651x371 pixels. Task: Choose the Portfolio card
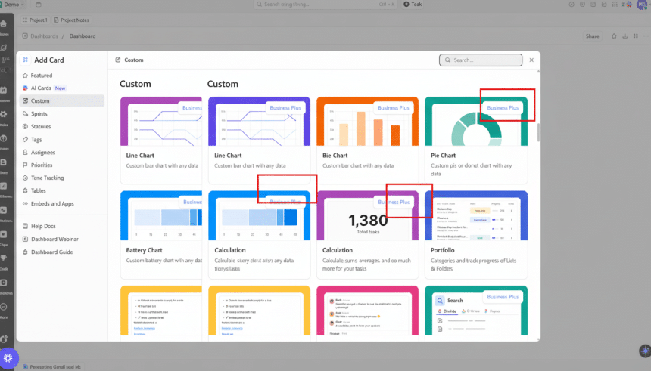pyautogui.click(x=476, y=235)
